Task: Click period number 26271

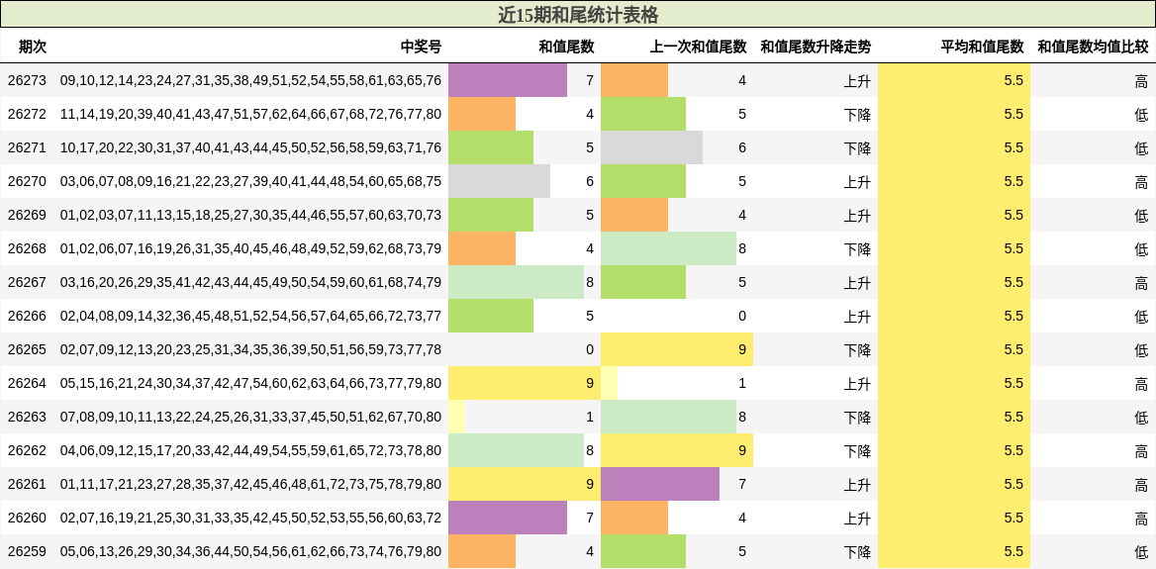Action: coord(28,148)
